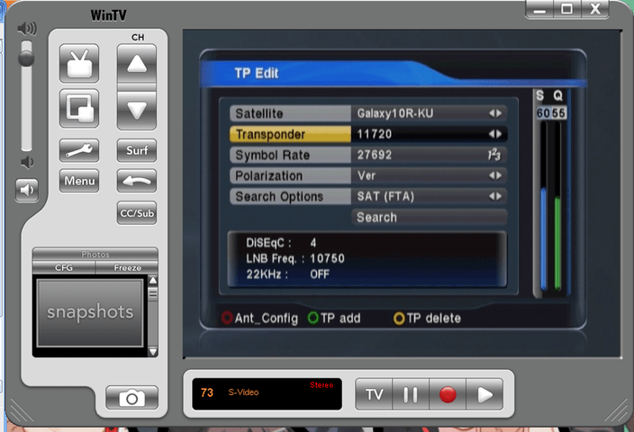
Task: Click the 22KHz OFF value
Action: (320, 274)
